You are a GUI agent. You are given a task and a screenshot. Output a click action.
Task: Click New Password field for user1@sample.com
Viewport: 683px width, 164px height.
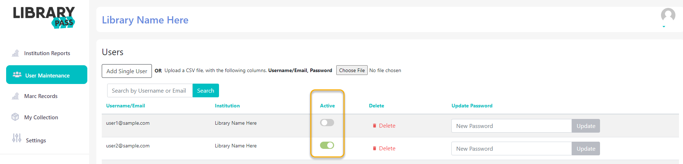[x=511, y=126]
